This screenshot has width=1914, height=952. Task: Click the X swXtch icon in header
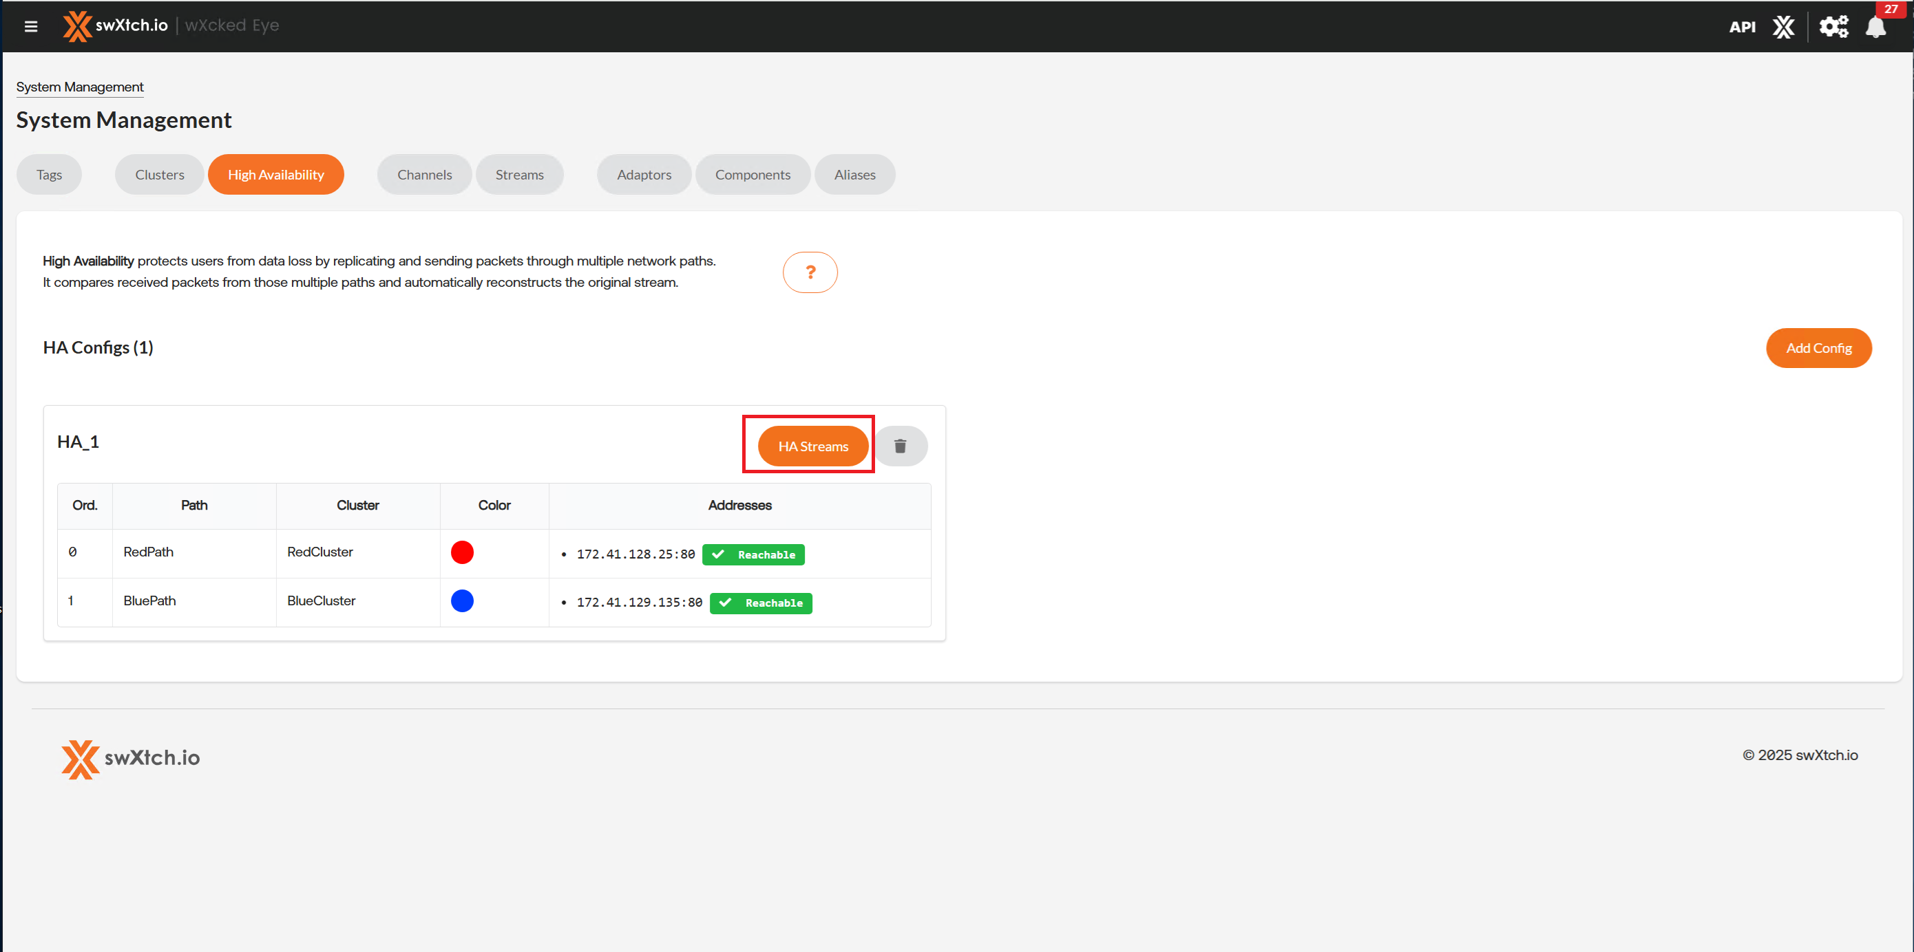[x=1782, y=28]
